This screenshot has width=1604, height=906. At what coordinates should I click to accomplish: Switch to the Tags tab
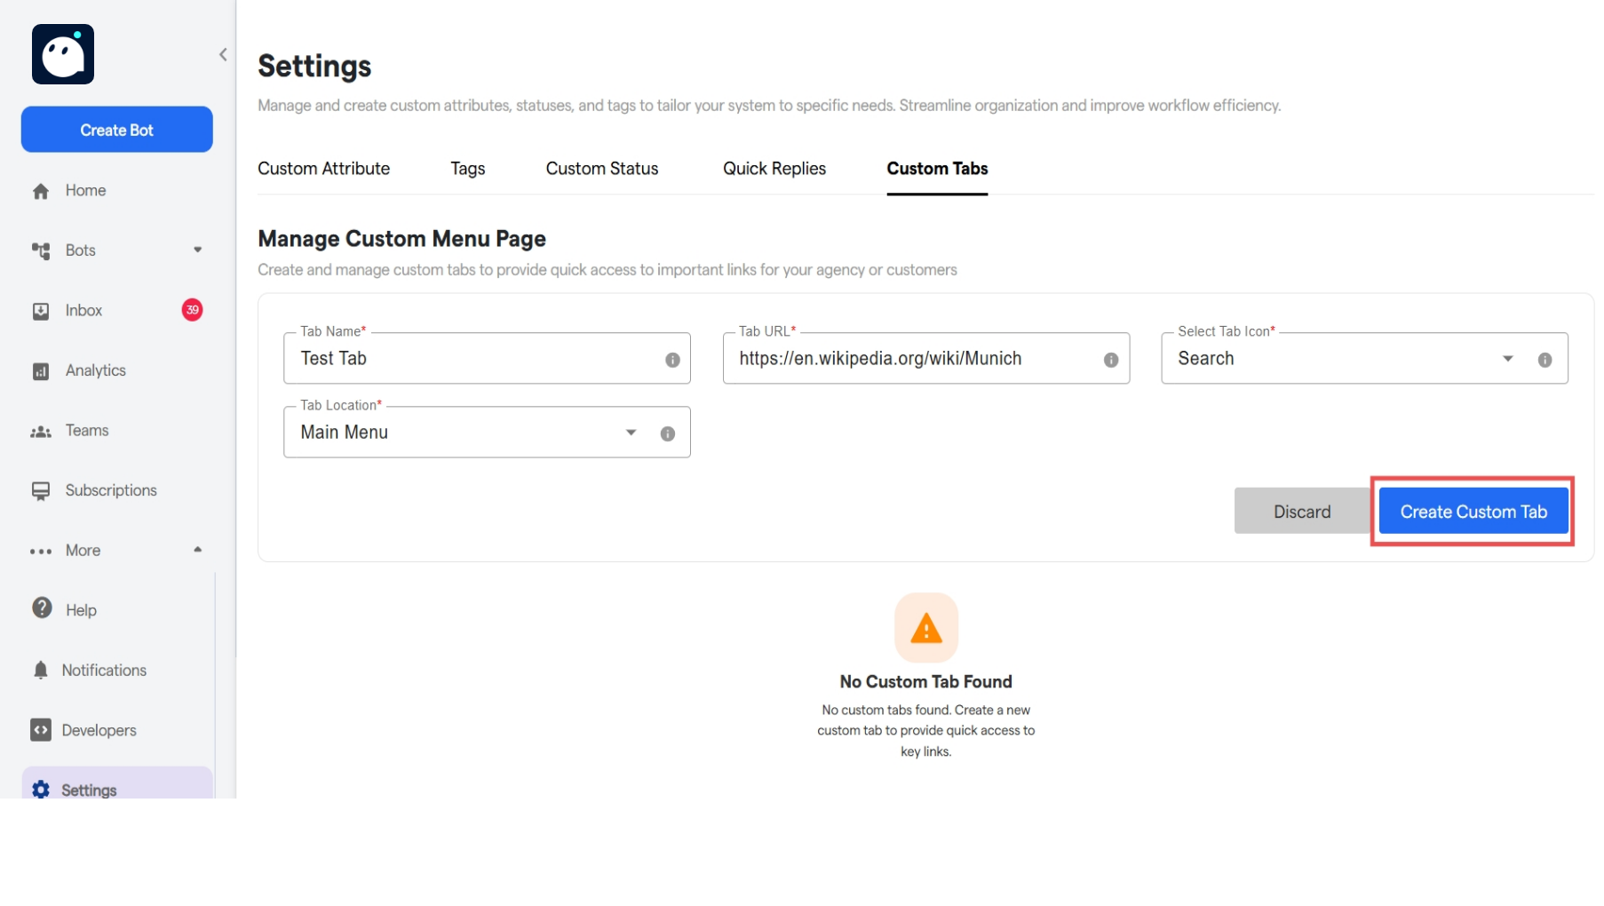coord(468,169)
